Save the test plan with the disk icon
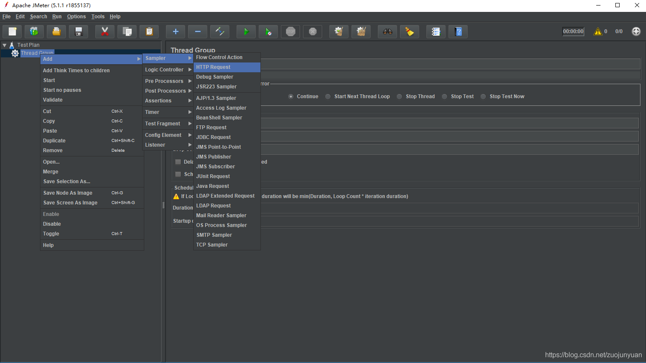646x363 pixels. 78,31
